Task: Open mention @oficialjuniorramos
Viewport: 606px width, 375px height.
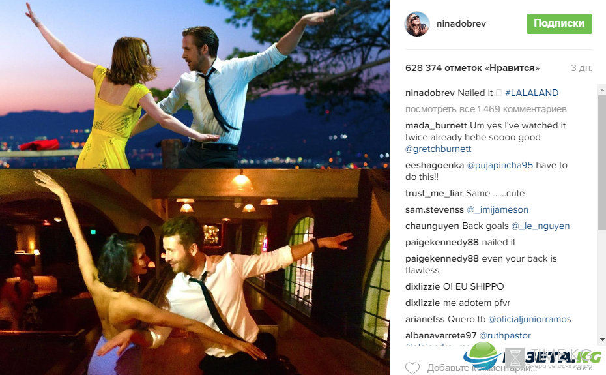Action: click(530, 320)
